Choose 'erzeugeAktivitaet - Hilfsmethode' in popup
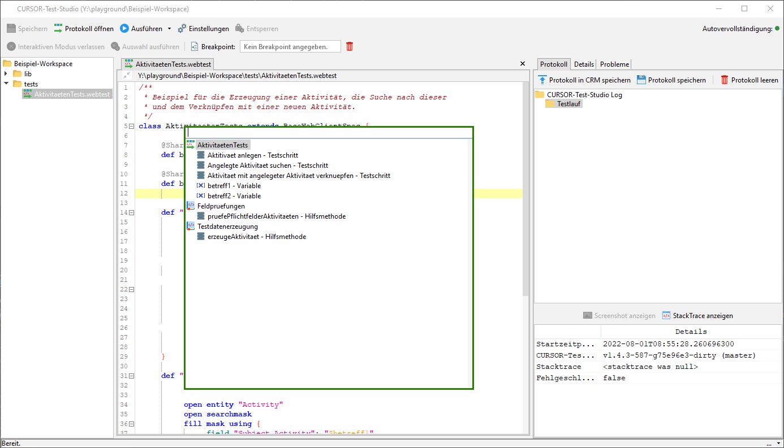 tap(256, 237)
